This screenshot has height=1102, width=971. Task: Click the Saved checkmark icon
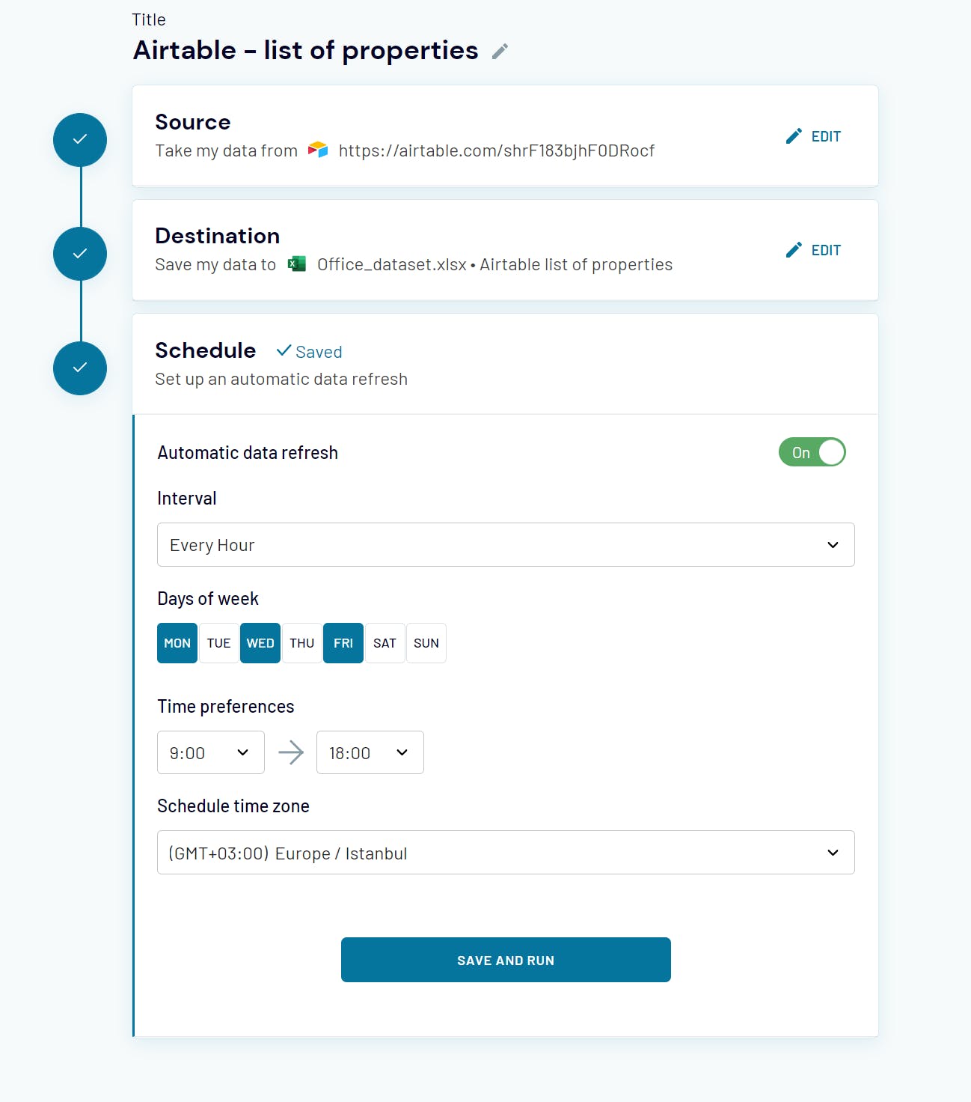[x=284, y=350]
